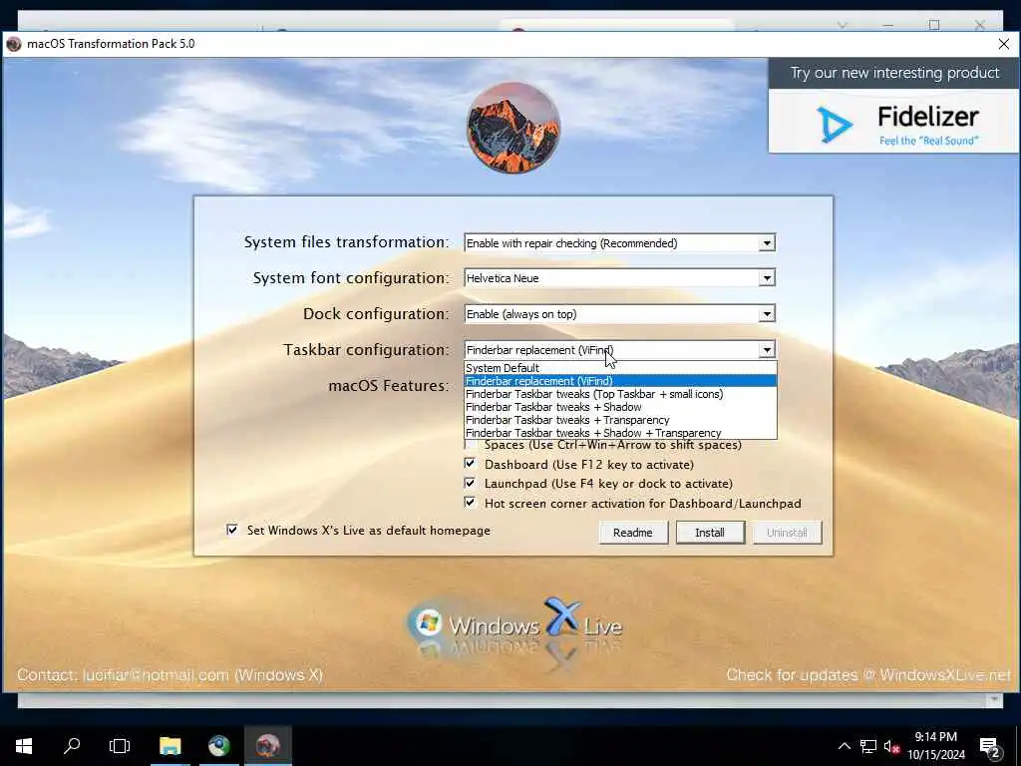The height and width of the screenshot is (766, 1021).
Task: Switch to the browser taskbar icon
Action: [218, 746]
